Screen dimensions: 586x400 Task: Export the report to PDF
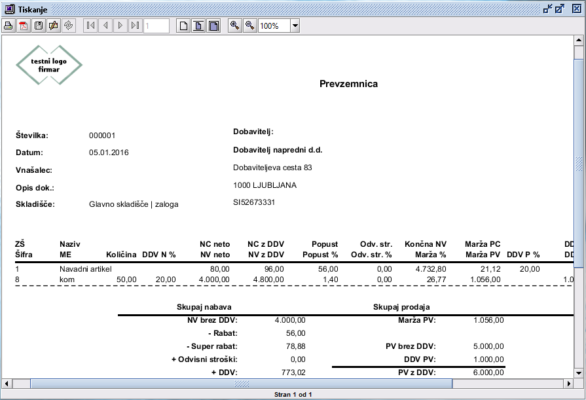(x=24, y=26)
